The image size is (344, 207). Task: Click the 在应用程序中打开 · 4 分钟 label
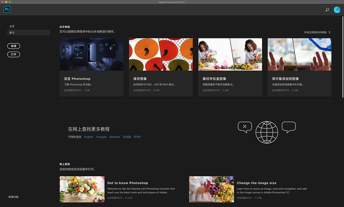(146, 90)
